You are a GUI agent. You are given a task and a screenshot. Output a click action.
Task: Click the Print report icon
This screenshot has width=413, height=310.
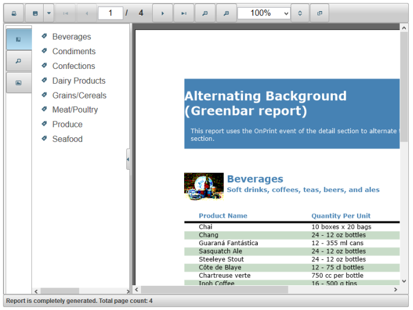tap(14, 13)
